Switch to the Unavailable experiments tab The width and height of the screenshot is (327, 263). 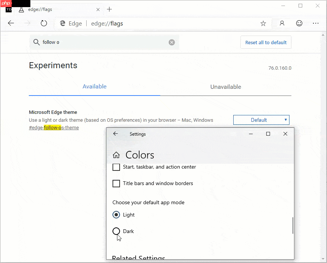click(225, 87)
